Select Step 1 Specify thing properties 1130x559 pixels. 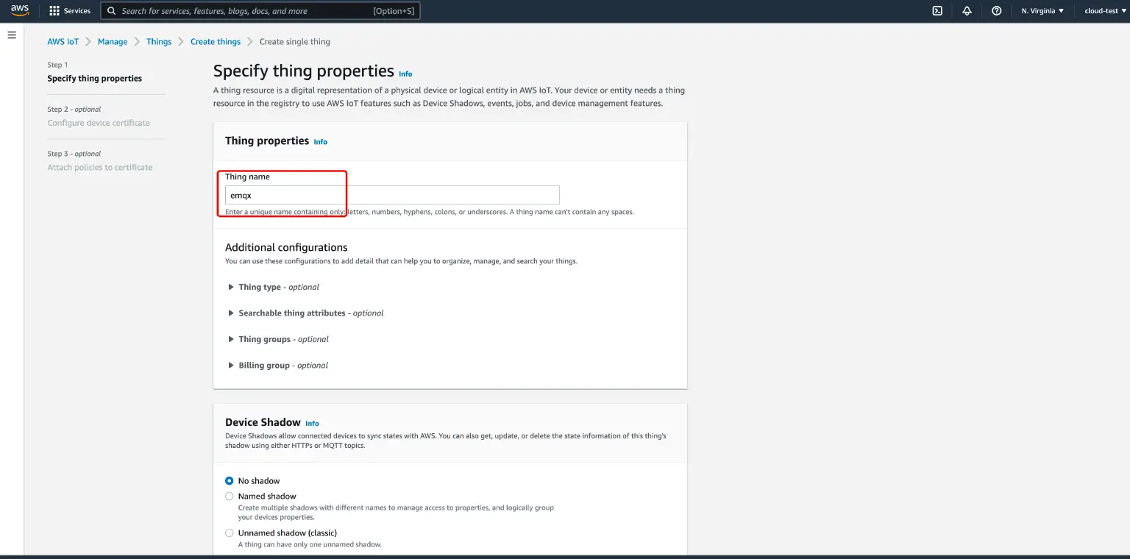point(94,78)
